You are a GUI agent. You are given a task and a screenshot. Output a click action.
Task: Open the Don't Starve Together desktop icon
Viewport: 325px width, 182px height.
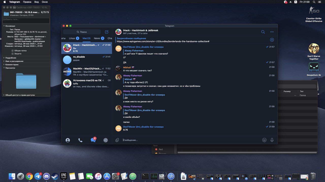coord(314,52)
